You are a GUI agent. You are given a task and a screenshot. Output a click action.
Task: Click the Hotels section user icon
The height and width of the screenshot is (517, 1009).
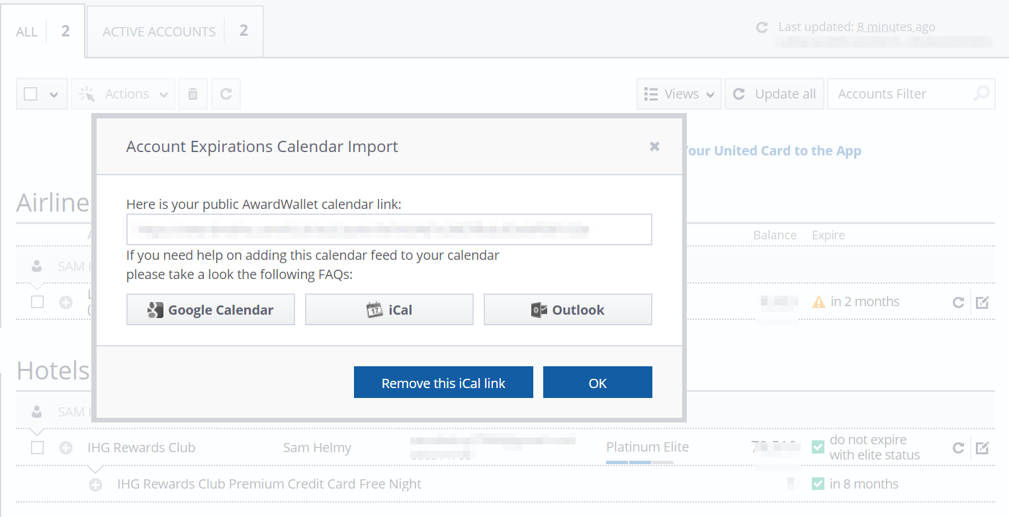[37, 411]
